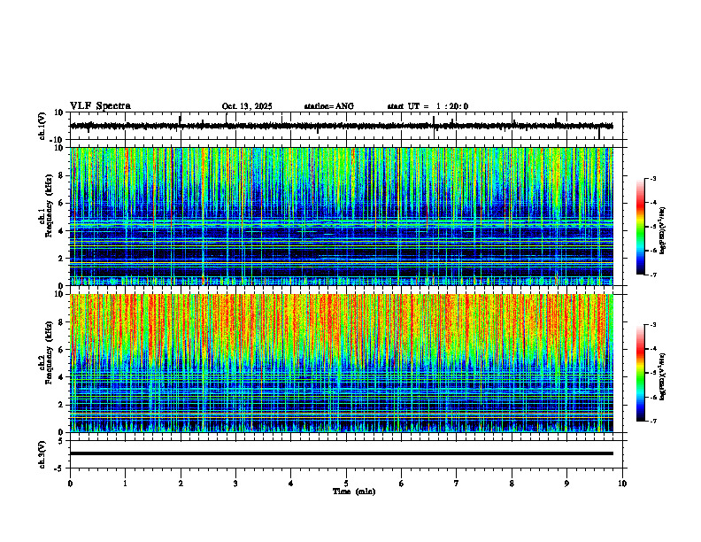Select the "Time (min)" axis label
This screenshot has height=542, width=701.
coord(354,492)
